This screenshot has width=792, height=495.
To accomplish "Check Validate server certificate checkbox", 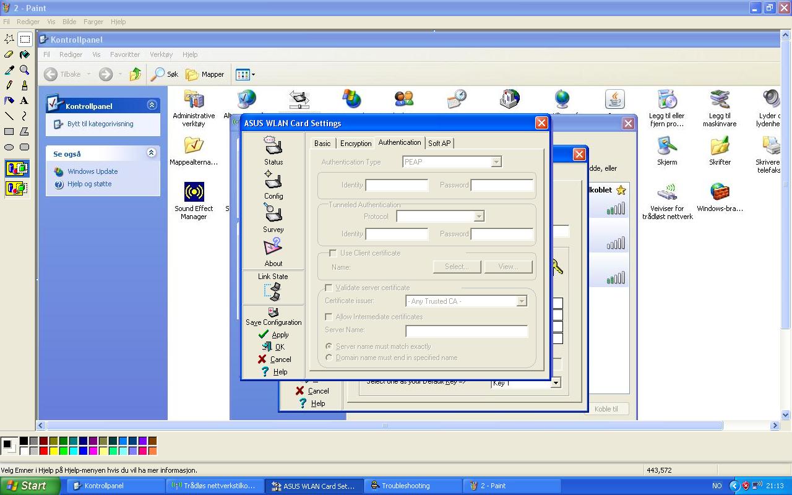I will 329,288.
